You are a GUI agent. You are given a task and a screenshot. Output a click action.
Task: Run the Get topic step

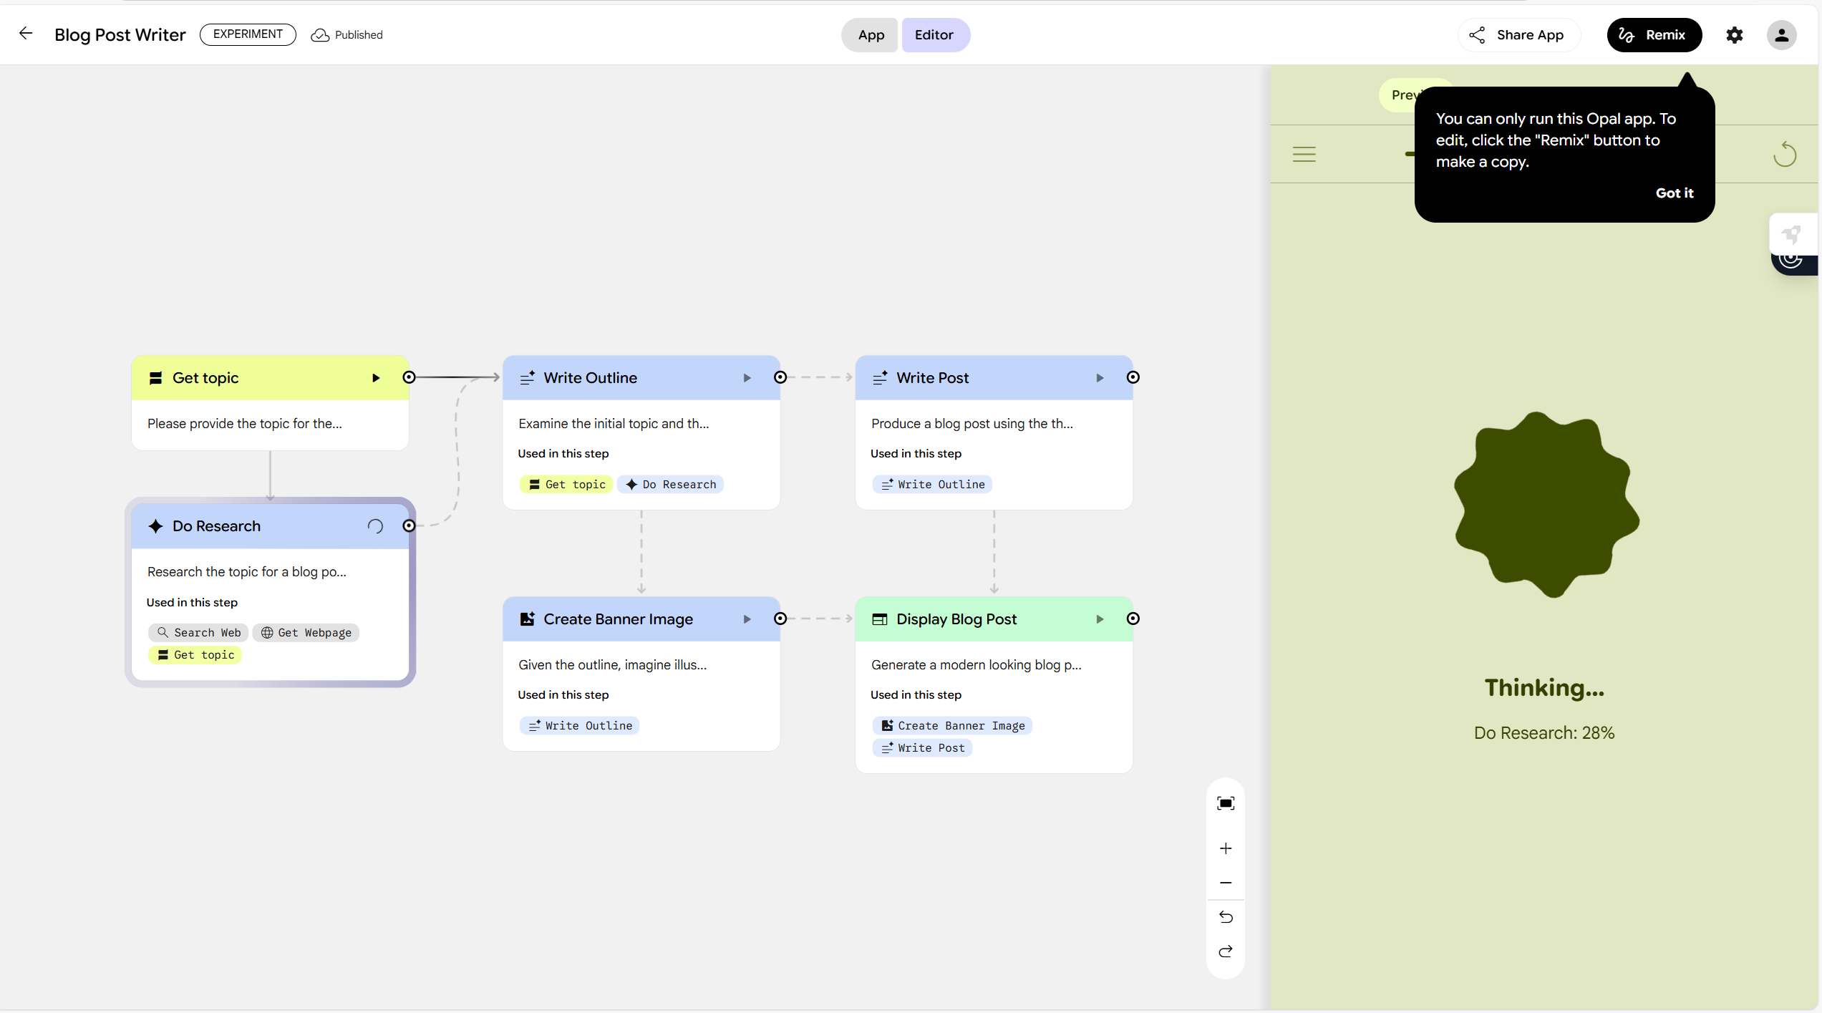pos(376,378)
